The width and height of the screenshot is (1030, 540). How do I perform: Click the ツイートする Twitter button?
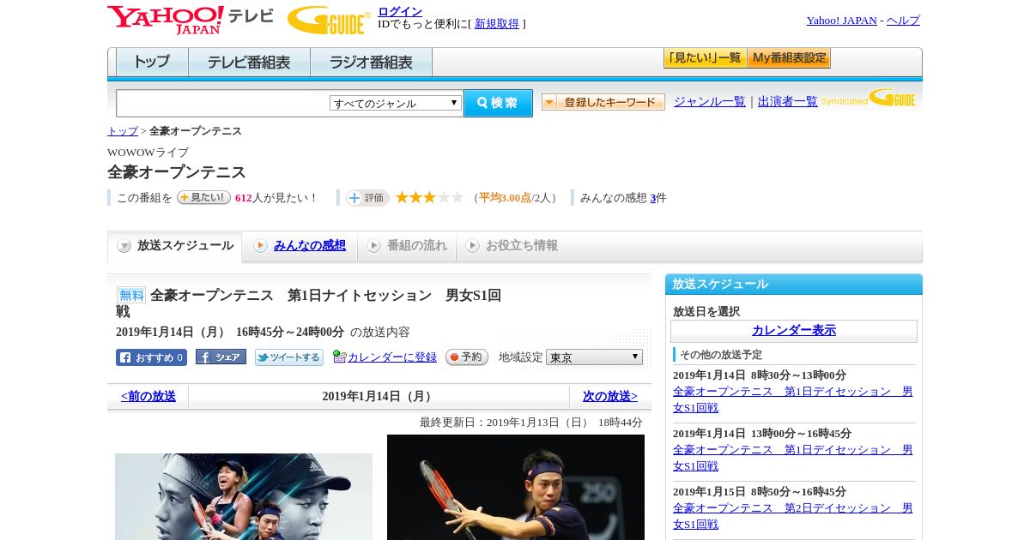pyautogui.click(x=289, y=357)
